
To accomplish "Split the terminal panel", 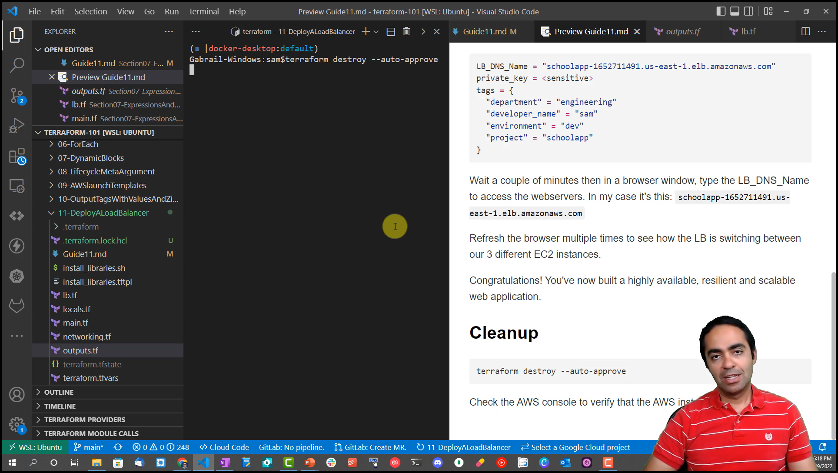I will tap(391, 31).
